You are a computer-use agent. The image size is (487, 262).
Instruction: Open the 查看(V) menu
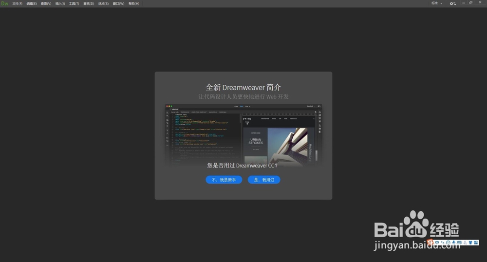pyautogui.click(x=46, y=4)
